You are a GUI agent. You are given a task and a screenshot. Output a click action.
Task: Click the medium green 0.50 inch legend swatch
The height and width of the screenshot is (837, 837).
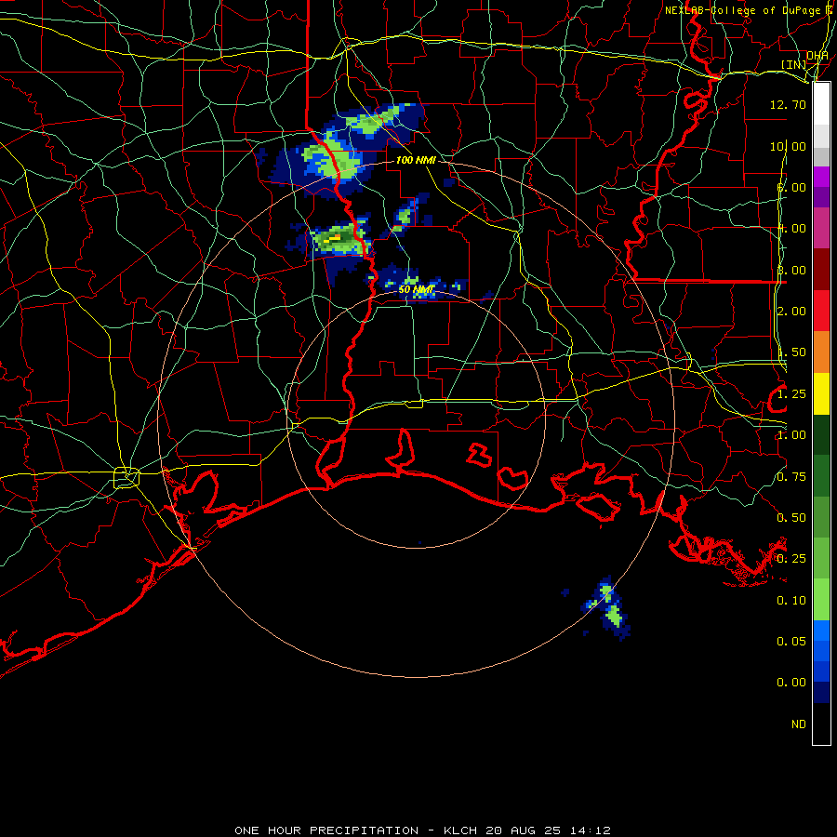(x=821, y=517)
